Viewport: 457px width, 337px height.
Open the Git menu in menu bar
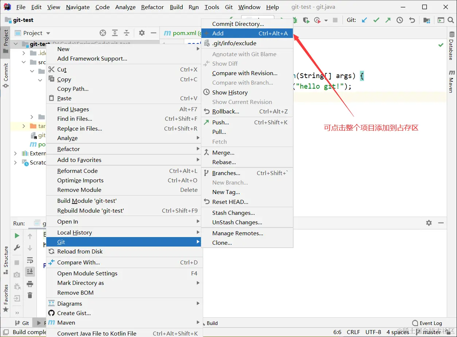tap(229, 7)
